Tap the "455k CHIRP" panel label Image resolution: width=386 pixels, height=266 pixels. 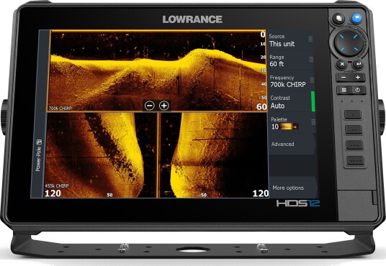pos(57,186)
